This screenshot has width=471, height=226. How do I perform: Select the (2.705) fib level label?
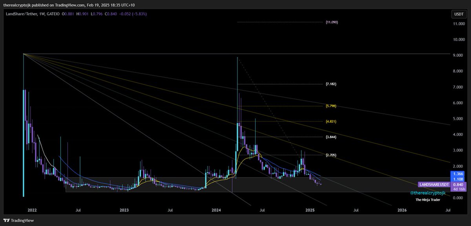[331, 155]
